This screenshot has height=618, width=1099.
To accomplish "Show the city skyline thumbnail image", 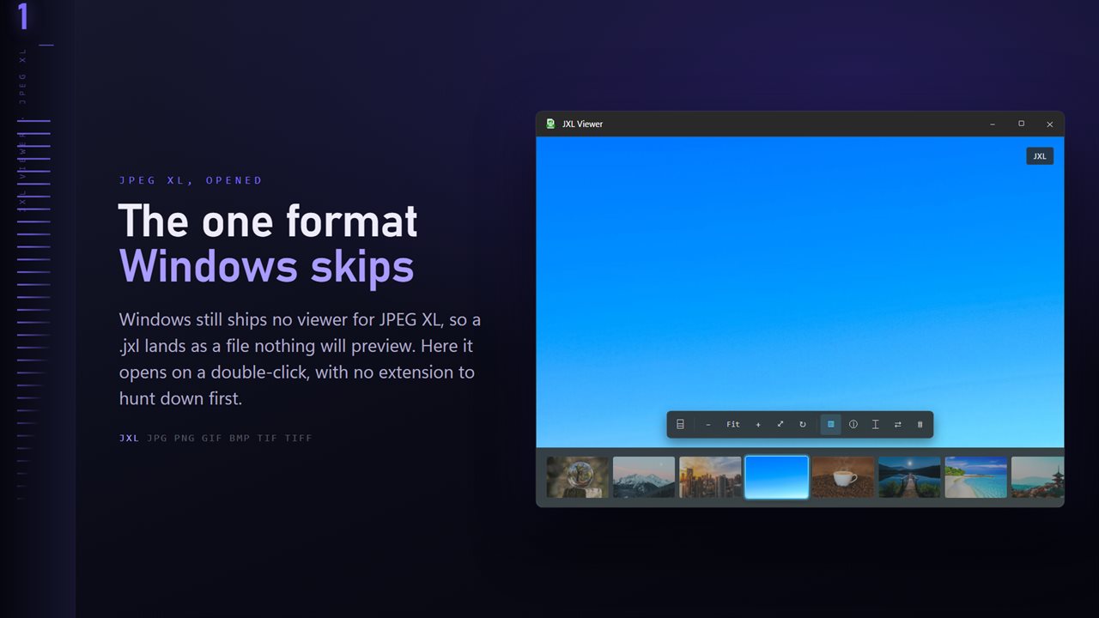I will coord(710,477).
